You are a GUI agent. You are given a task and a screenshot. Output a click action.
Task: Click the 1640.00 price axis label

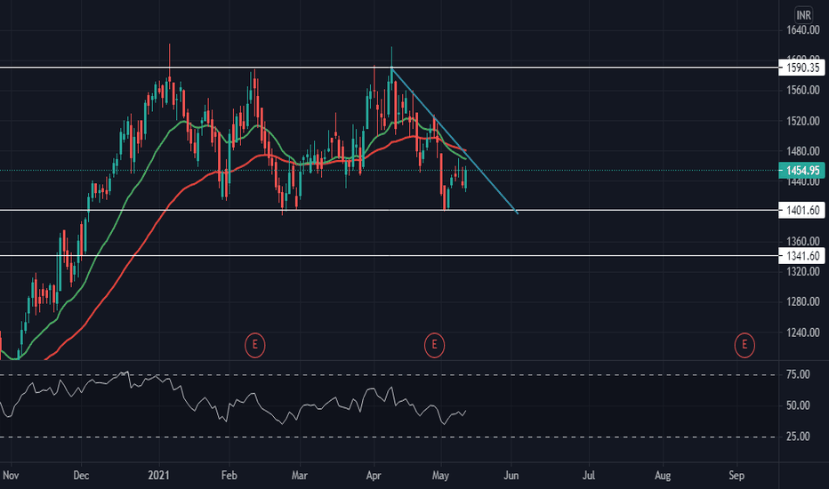pyautogui.click(x=802, y=30)
